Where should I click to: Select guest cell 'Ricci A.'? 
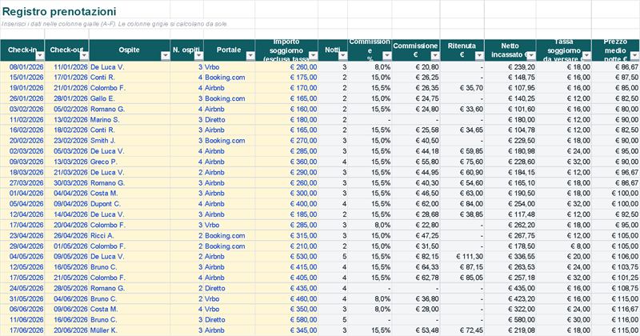(x=130, y=235)
